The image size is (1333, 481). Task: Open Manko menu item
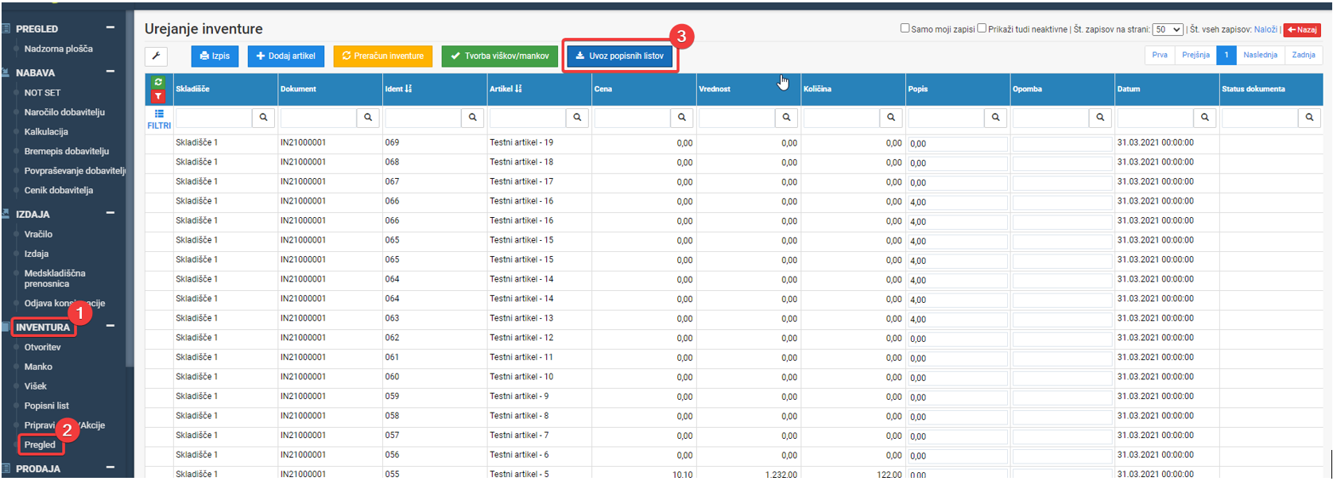[x=38, y=367]
